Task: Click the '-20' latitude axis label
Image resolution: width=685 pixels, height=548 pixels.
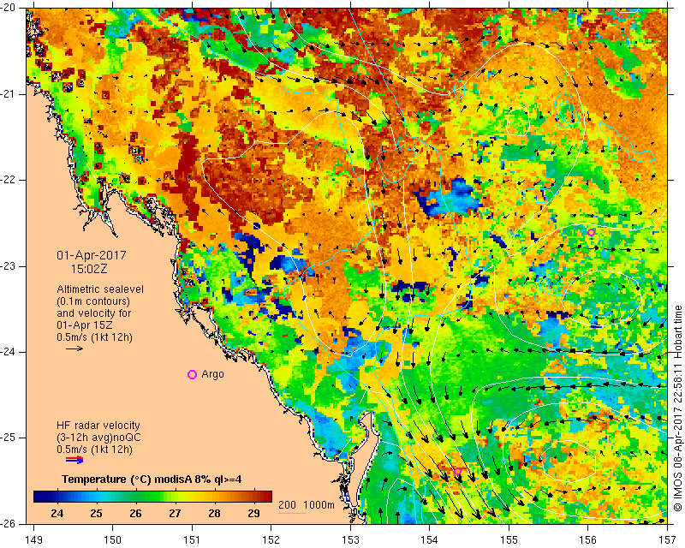Action: (8, 9)
